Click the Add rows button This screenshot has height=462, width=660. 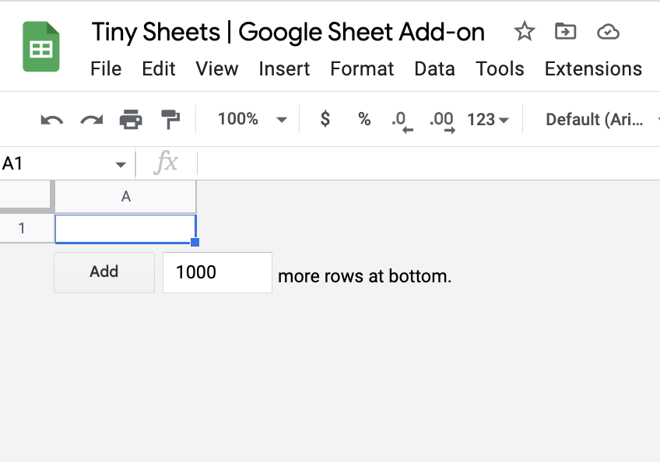[104, 272]
